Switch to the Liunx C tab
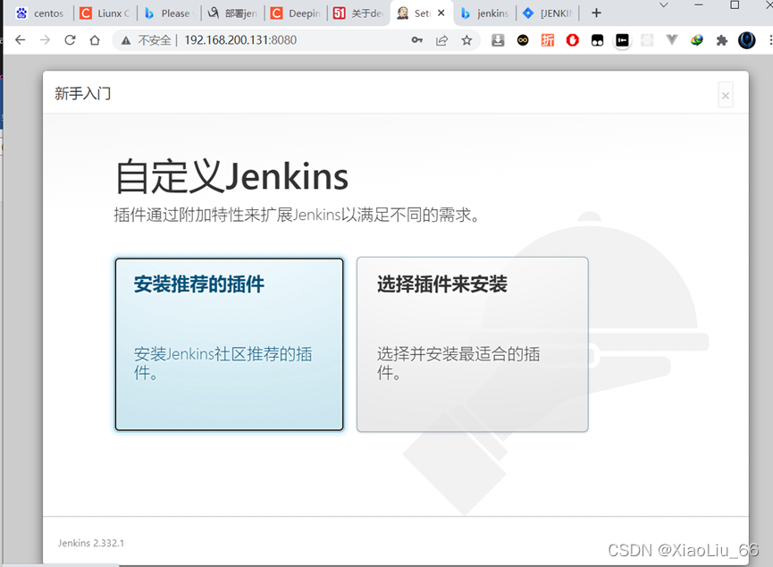Viewport: 773px width, 567px height. pyautogui.click(x=105, y=13)
